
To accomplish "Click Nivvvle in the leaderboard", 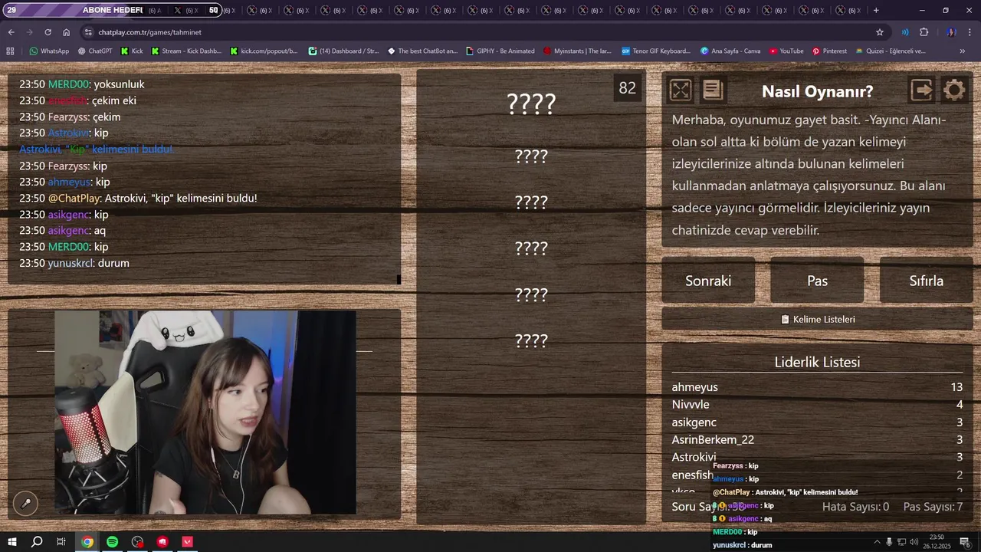I will pyautogui.click(x=691, y=405).
